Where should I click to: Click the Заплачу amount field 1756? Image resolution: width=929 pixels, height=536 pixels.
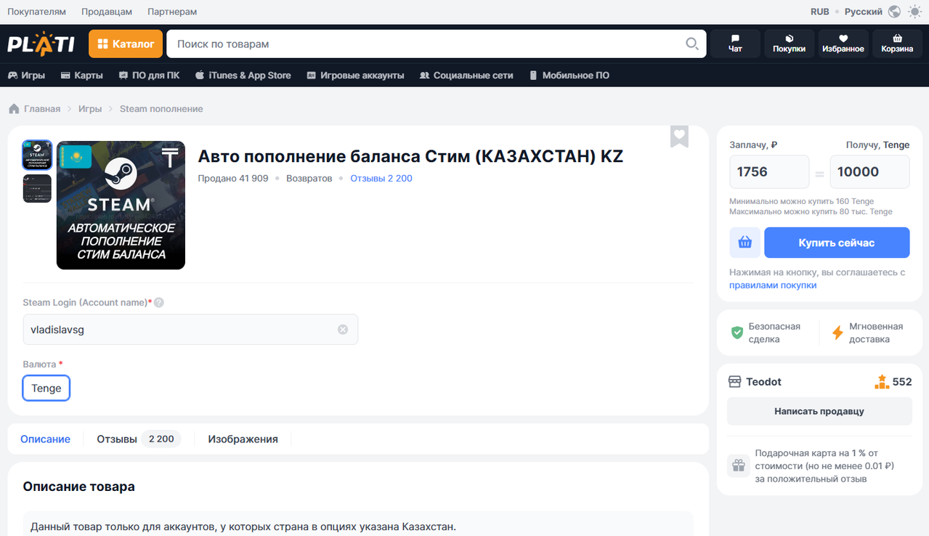[x=769, y=172]
